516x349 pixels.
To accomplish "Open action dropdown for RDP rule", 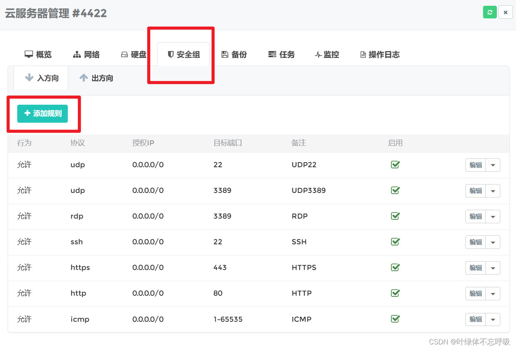I will [493, 216].
